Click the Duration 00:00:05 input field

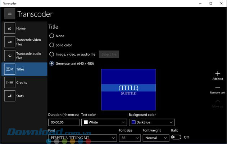pyautogui.click(x=64, y=122)
